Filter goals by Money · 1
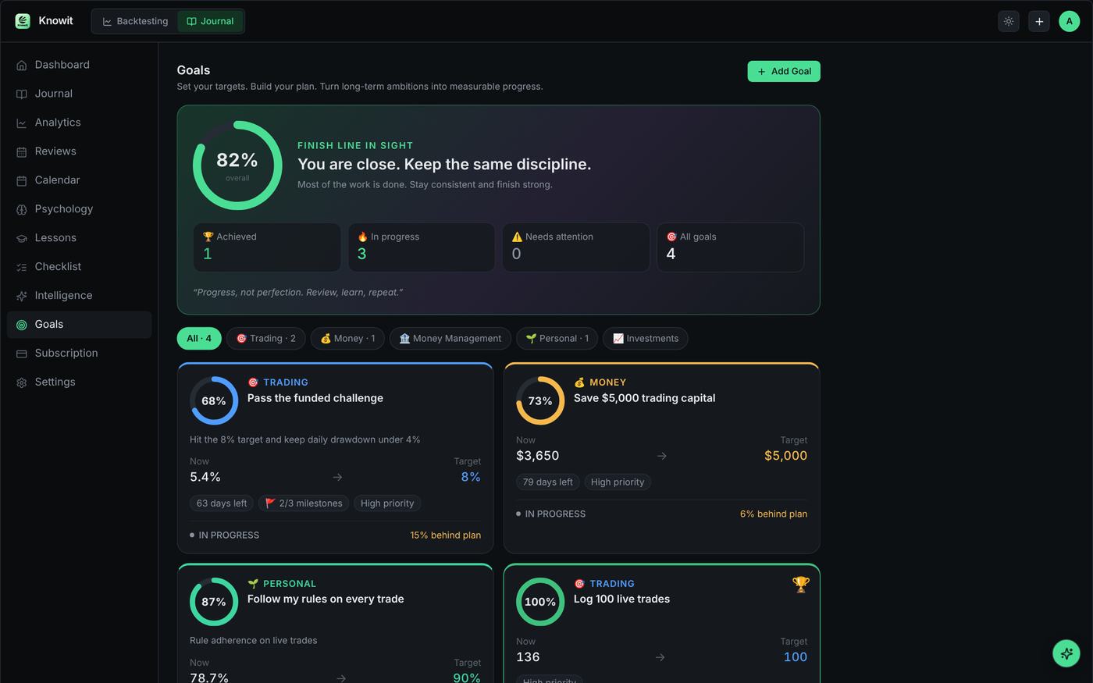 click(x=347, y=339)
